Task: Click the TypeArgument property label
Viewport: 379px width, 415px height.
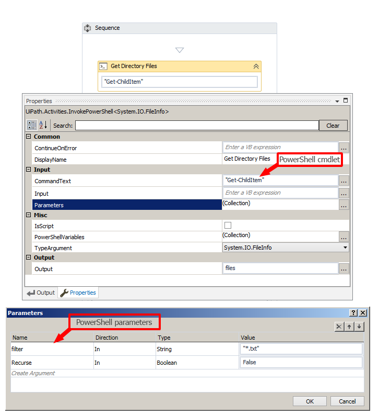Action: tap(53, 248)
